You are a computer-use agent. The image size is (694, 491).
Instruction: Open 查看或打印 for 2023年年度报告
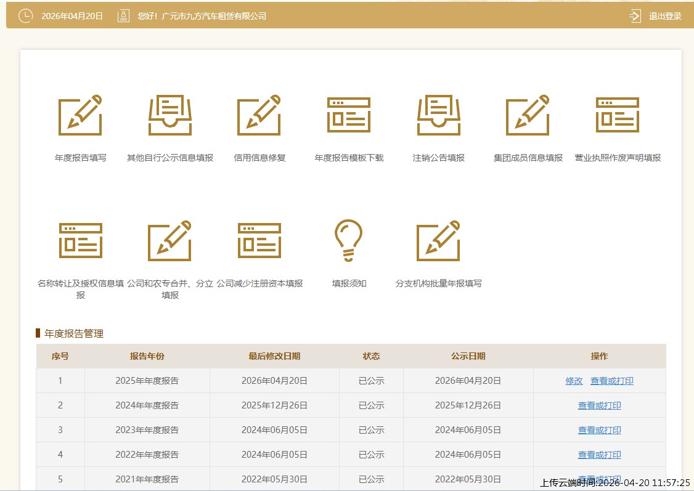point(599,430)
